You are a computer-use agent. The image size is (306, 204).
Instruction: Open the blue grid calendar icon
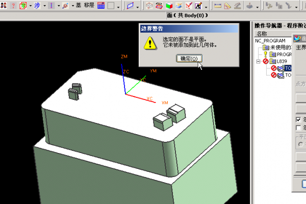101,6
